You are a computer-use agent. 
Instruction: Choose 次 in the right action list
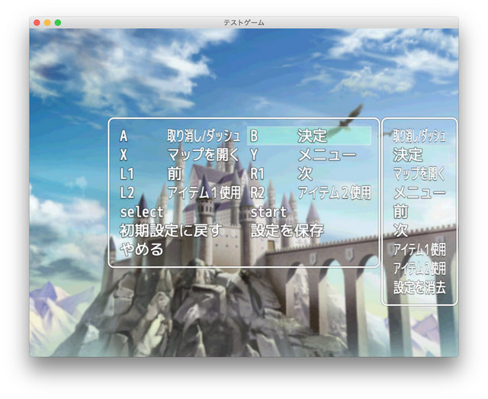419,230
